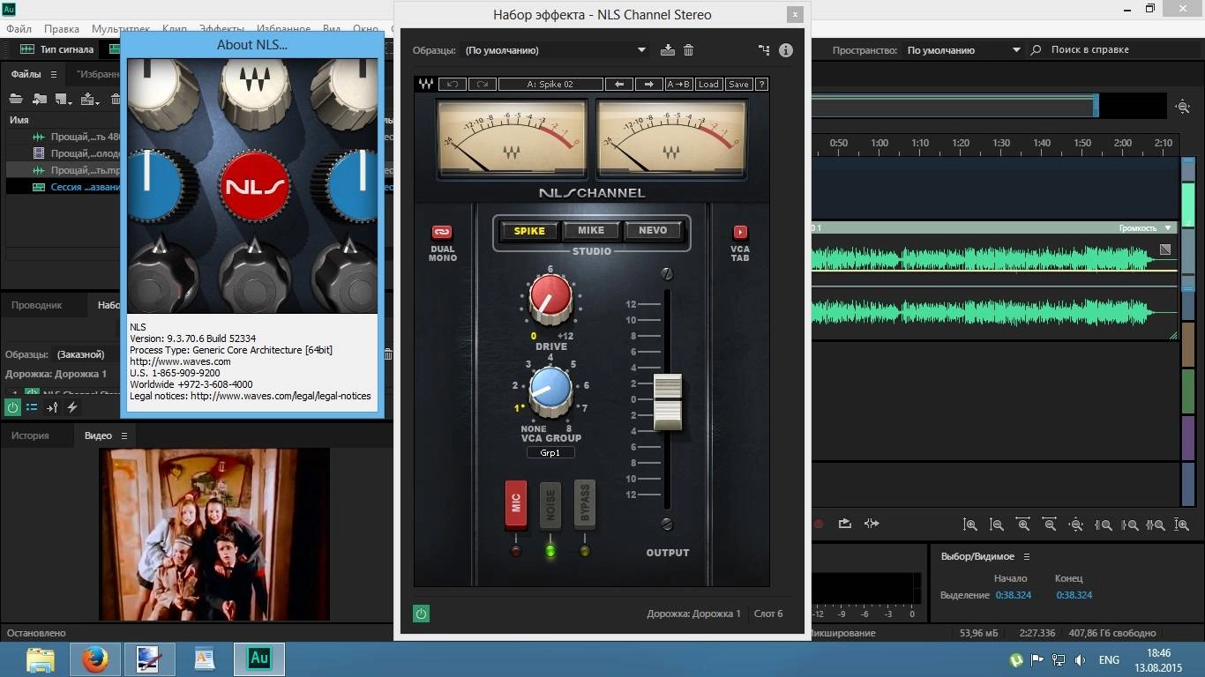Open the Видео panel menu icon
Viewport: 1205px width, 677px height.
coord(124,435)
